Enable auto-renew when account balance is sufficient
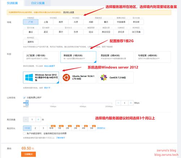The image size is (181, 158). [24, 133]
